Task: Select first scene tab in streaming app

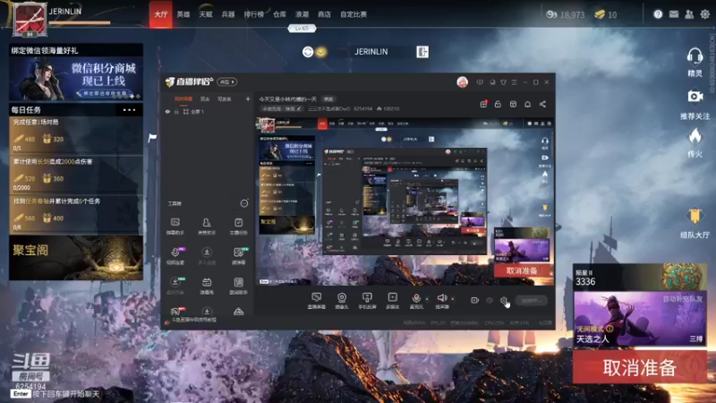Action: pyautogui.click(x=183, y=99)
